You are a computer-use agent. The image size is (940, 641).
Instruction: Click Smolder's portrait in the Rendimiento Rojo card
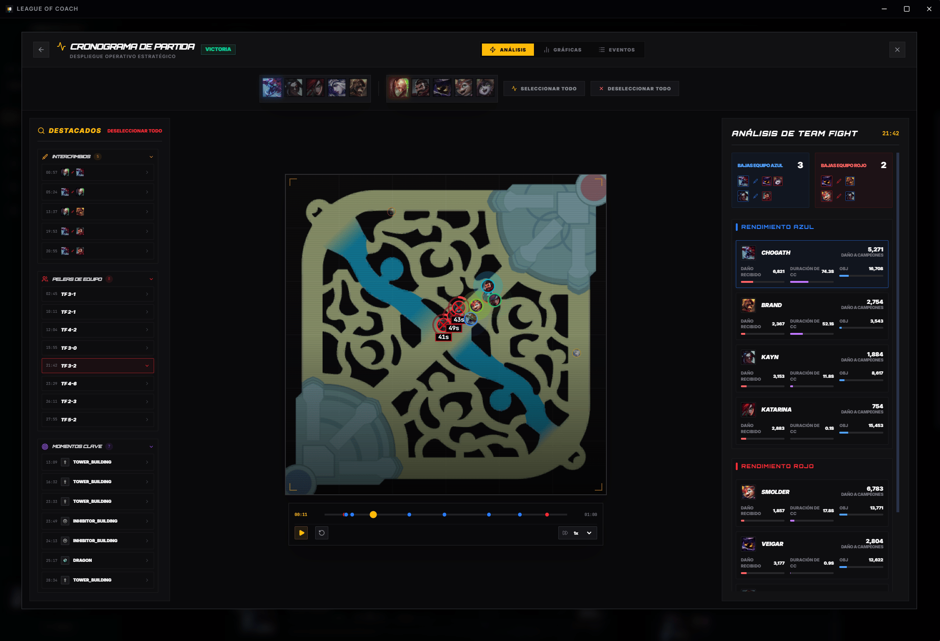[x=748, y=492]
